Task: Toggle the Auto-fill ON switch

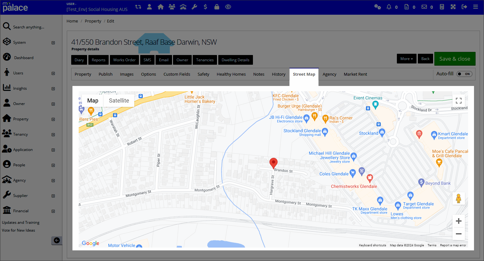Action: coord(464,74)
